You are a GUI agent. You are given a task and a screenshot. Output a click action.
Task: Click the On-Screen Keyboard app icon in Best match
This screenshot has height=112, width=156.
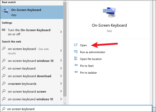(5, 12)
